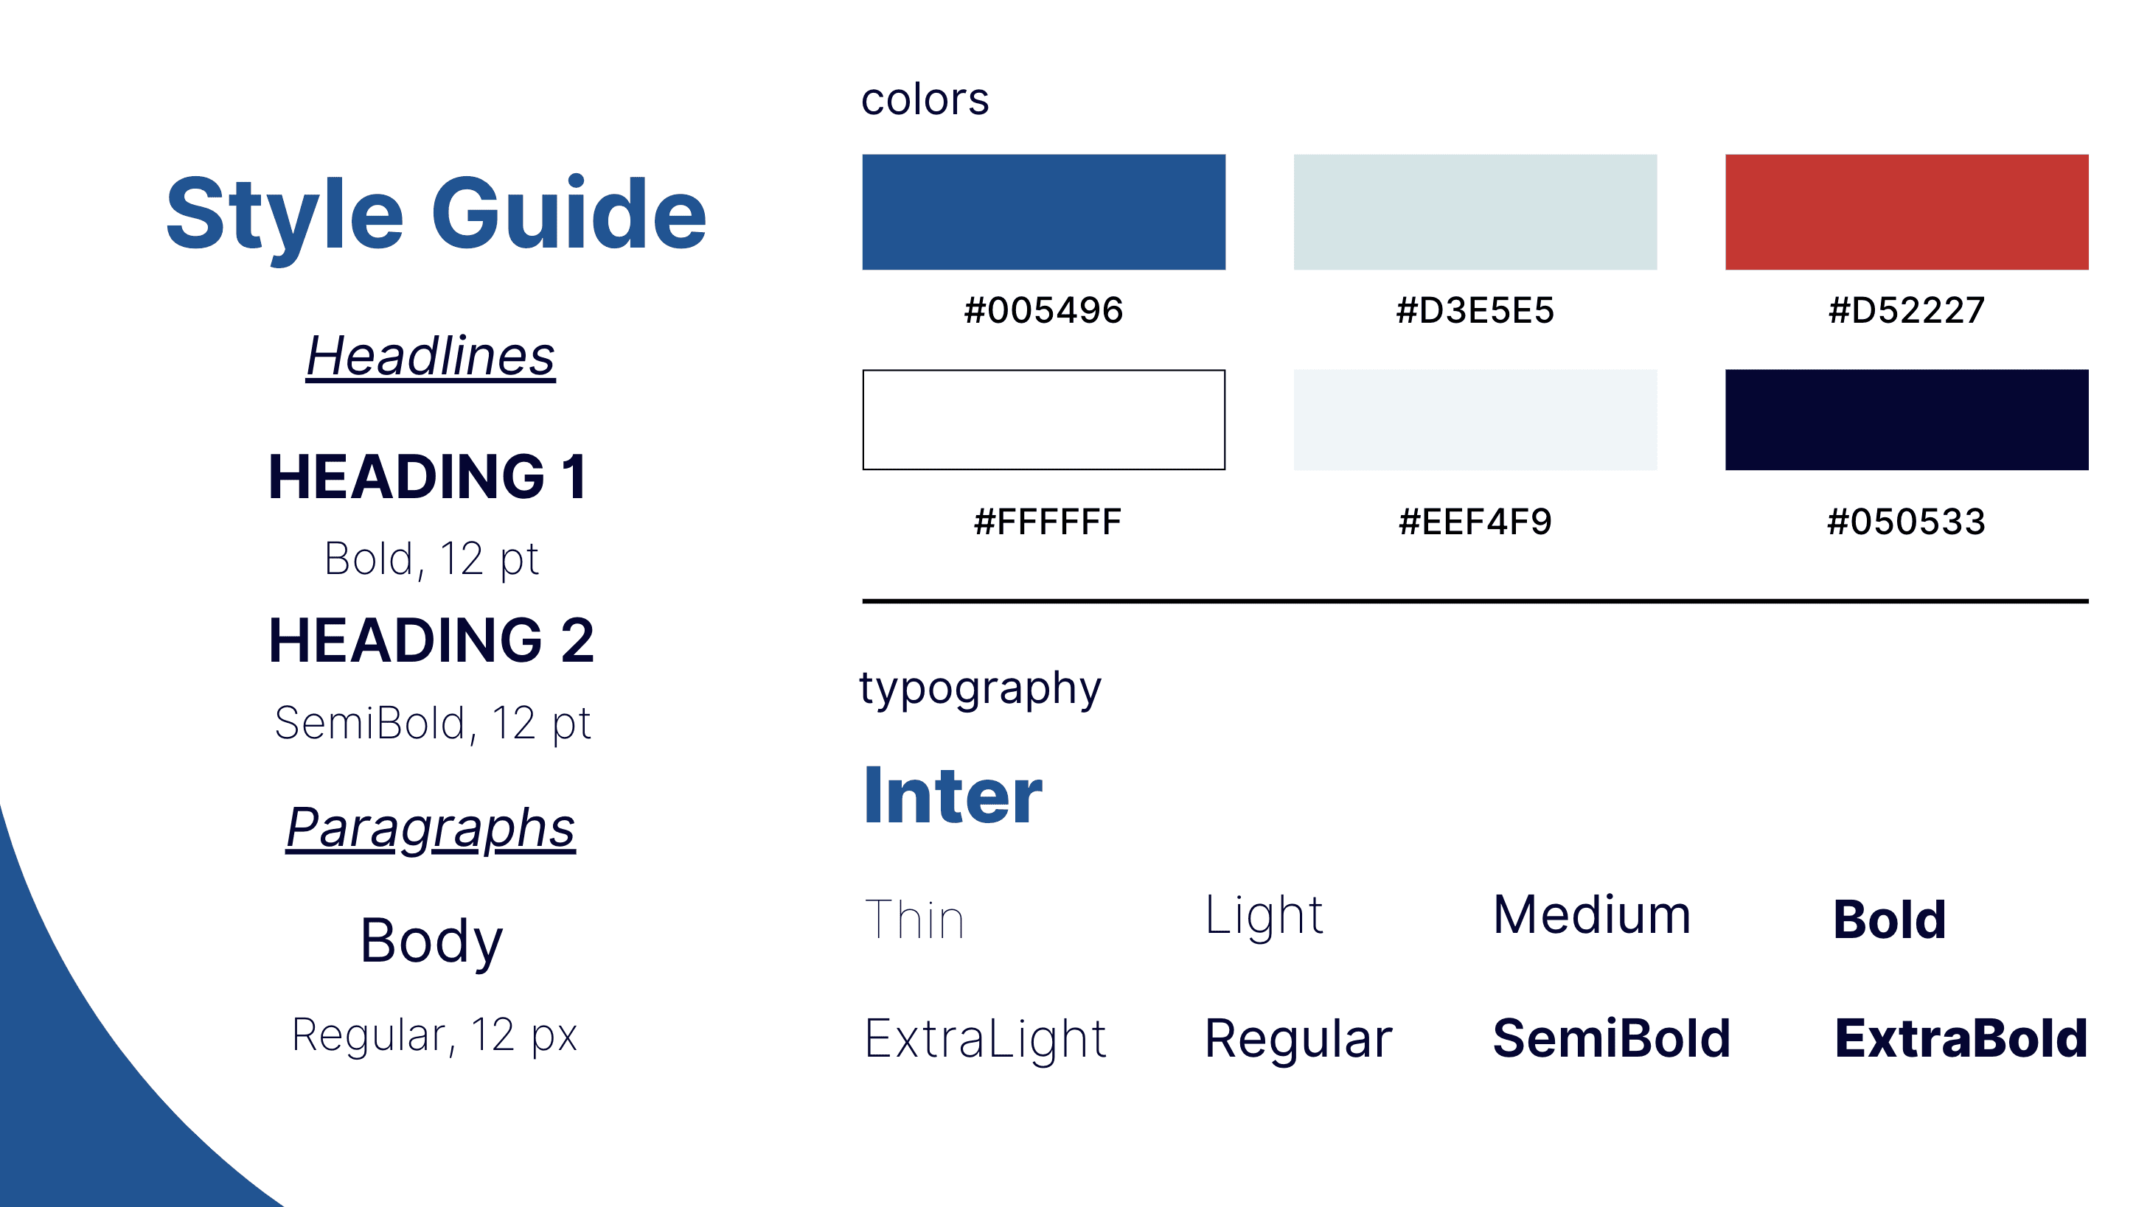Click the Style Guide title
The image size is (2150, 1207).
pos(436,215)
